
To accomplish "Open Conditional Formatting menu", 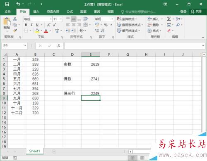I will pyautogui.click(x=127, y=19).
